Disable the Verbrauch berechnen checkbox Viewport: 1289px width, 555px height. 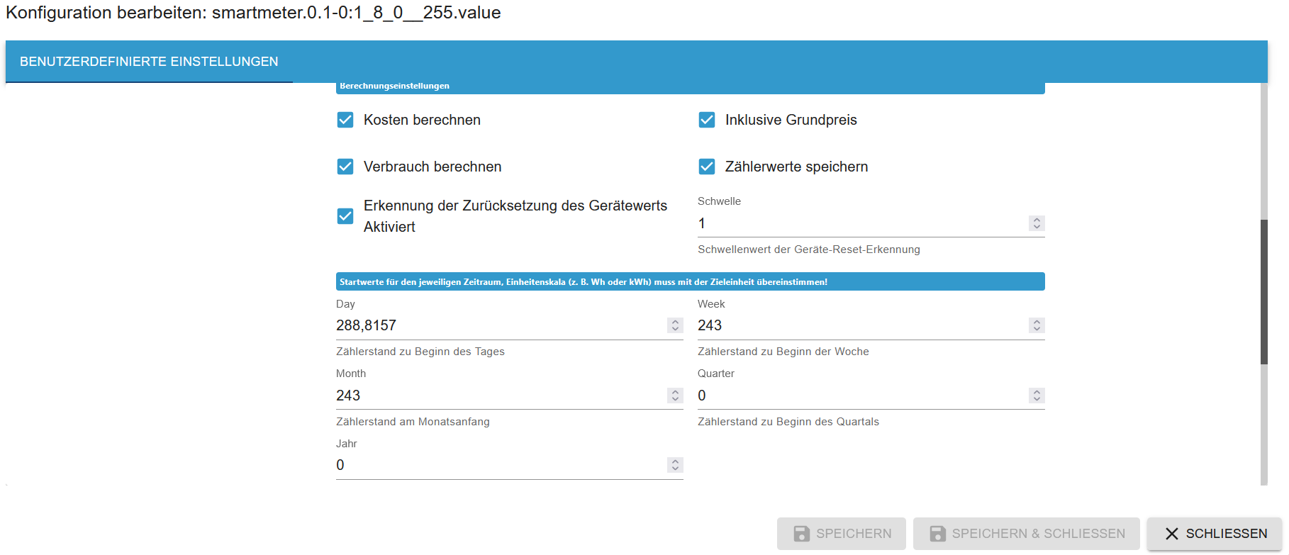(x=345, y=167)
